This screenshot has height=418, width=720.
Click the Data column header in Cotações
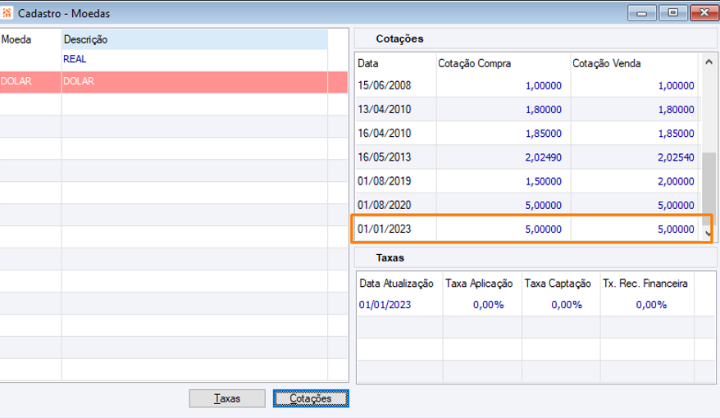(x=396, y=63)
